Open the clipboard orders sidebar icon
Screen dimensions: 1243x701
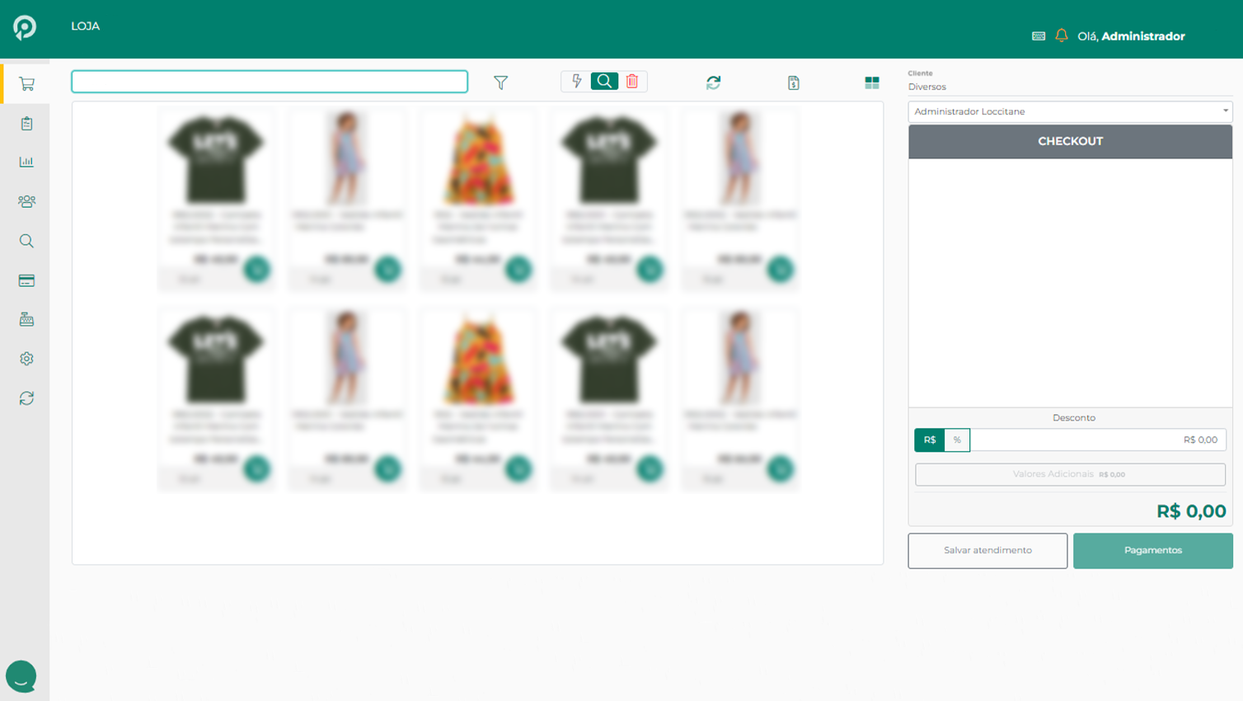26,124
